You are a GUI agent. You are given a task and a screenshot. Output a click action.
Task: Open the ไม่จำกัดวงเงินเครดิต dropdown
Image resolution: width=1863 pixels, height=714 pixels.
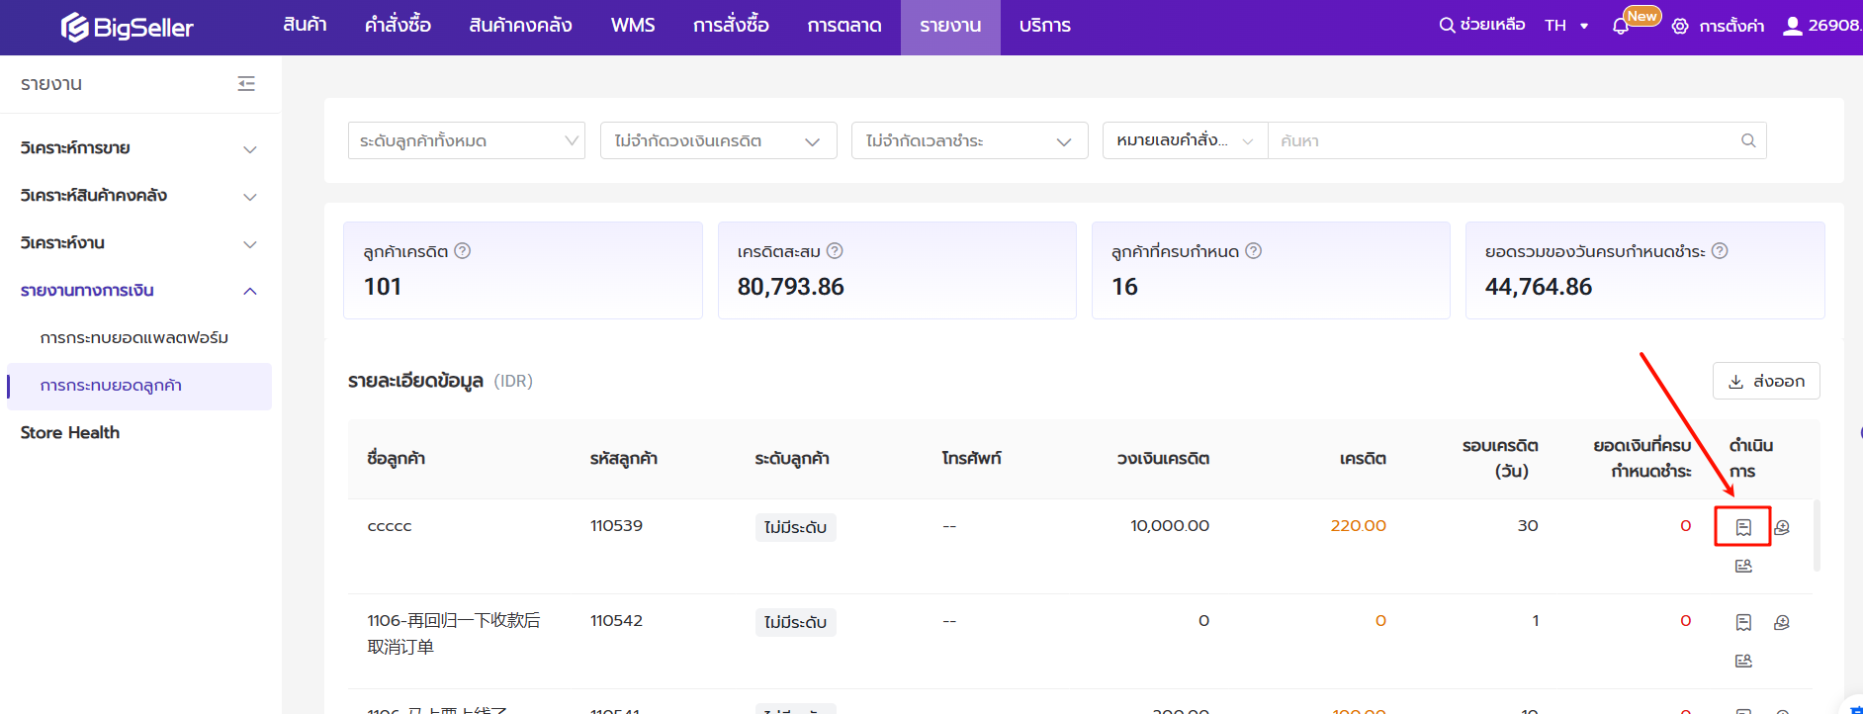[x=718, y=140]
